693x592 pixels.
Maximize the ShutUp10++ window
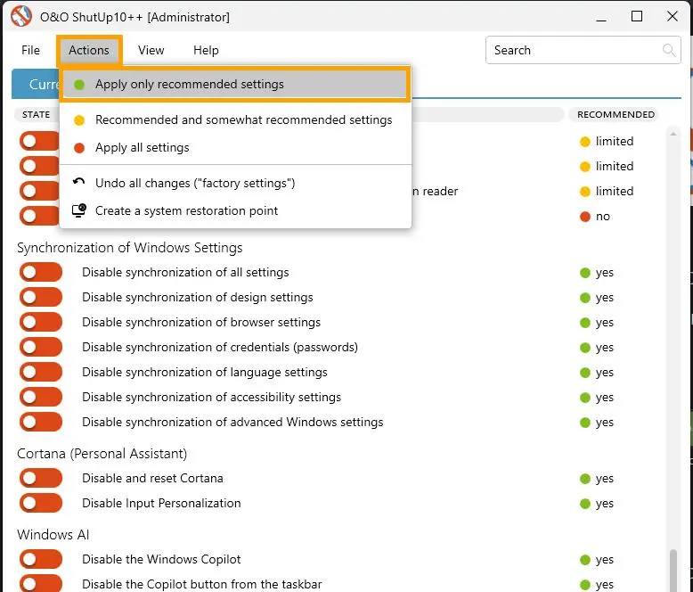click(636, 16)
